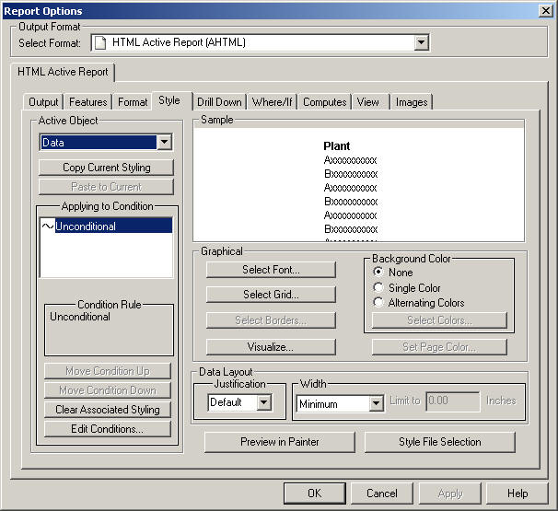558x511 pixels.
Task: Click Preview in Painter button
Action: [280, 442]
